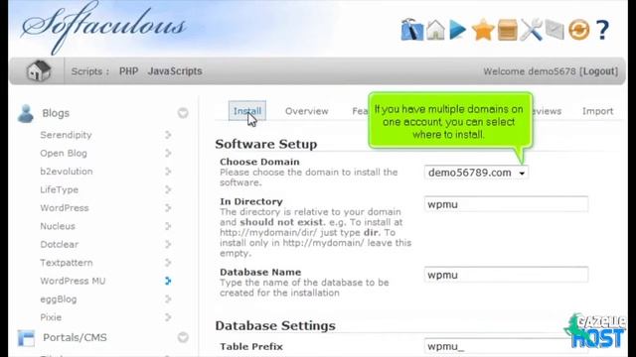Click arrow next to LifeType
Screen dimensions: 636x357
point(168,189)
